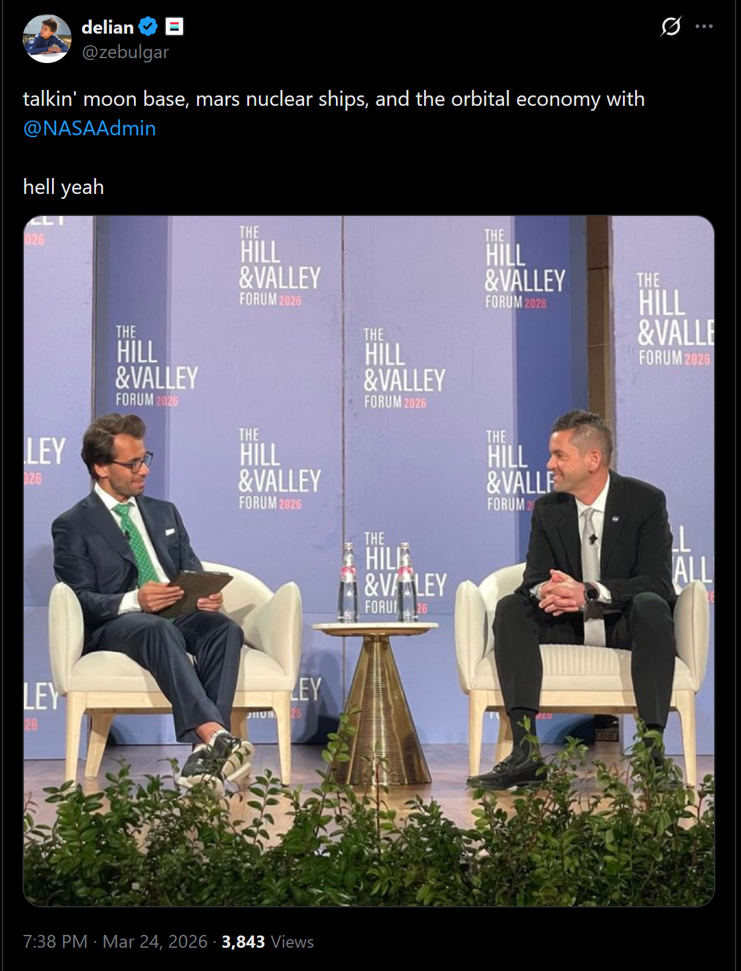Click the tablet held by the interviewer
The image size is (741, 971).
pos(197,592)
